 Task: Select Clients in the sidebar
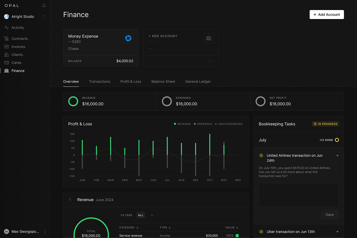tap(17, 55)
